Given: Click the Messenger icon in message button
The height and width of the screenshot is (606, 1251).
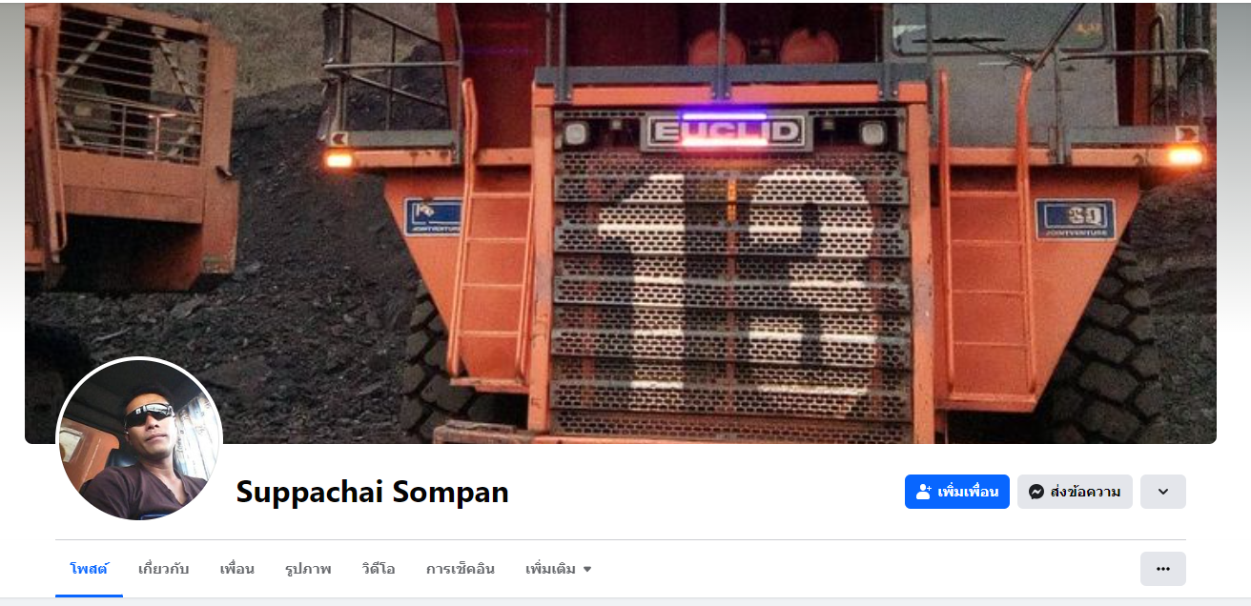Looking at the screenshot, I should [1036, 492].
